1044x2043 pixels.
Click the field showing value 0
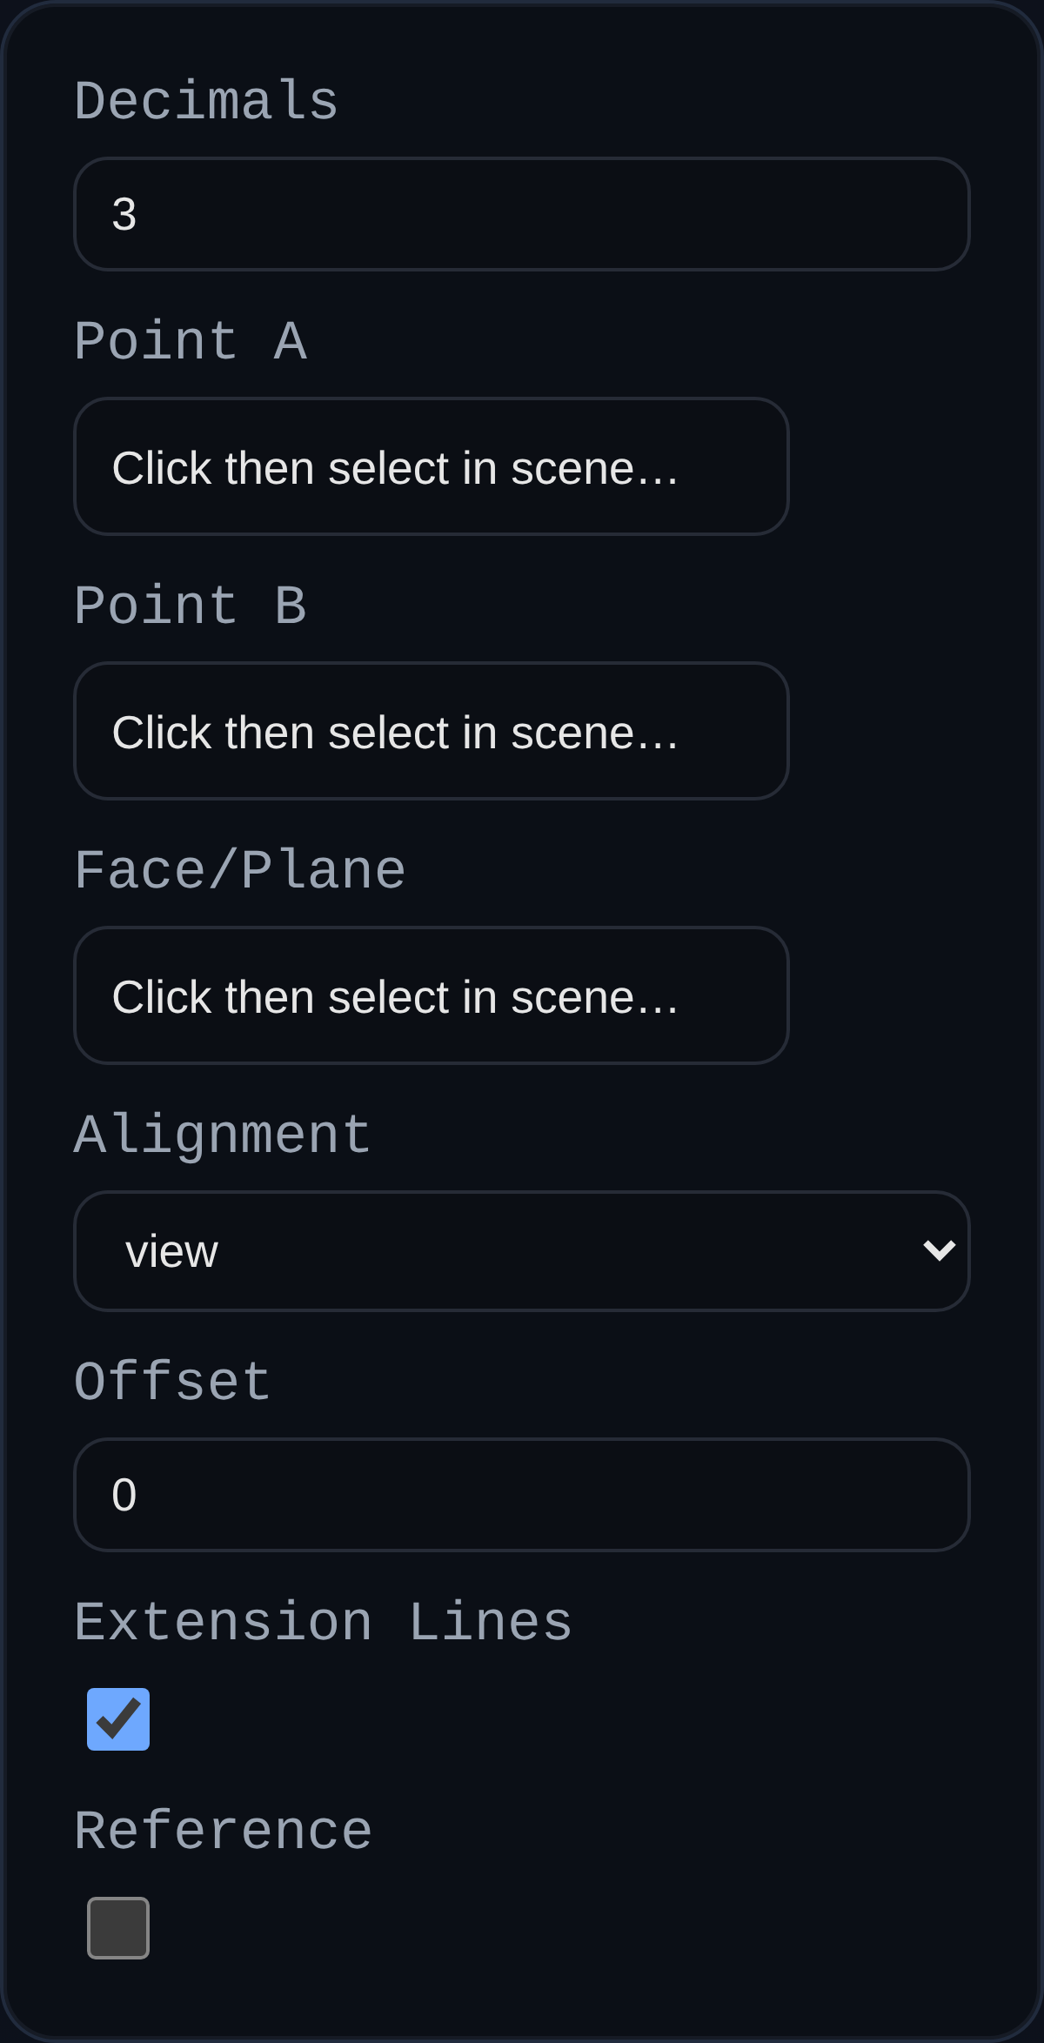click(x=521, y=1493)
